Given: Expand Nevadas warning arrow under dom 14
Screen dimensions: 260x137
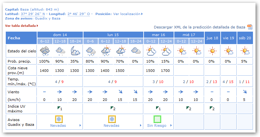Looking at the screenshot, I should click(x=80, y=126).
